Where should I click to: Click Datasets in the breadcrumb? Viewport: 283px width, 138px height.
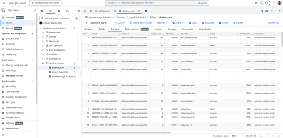pyautogui.click(x=121, y=17)
